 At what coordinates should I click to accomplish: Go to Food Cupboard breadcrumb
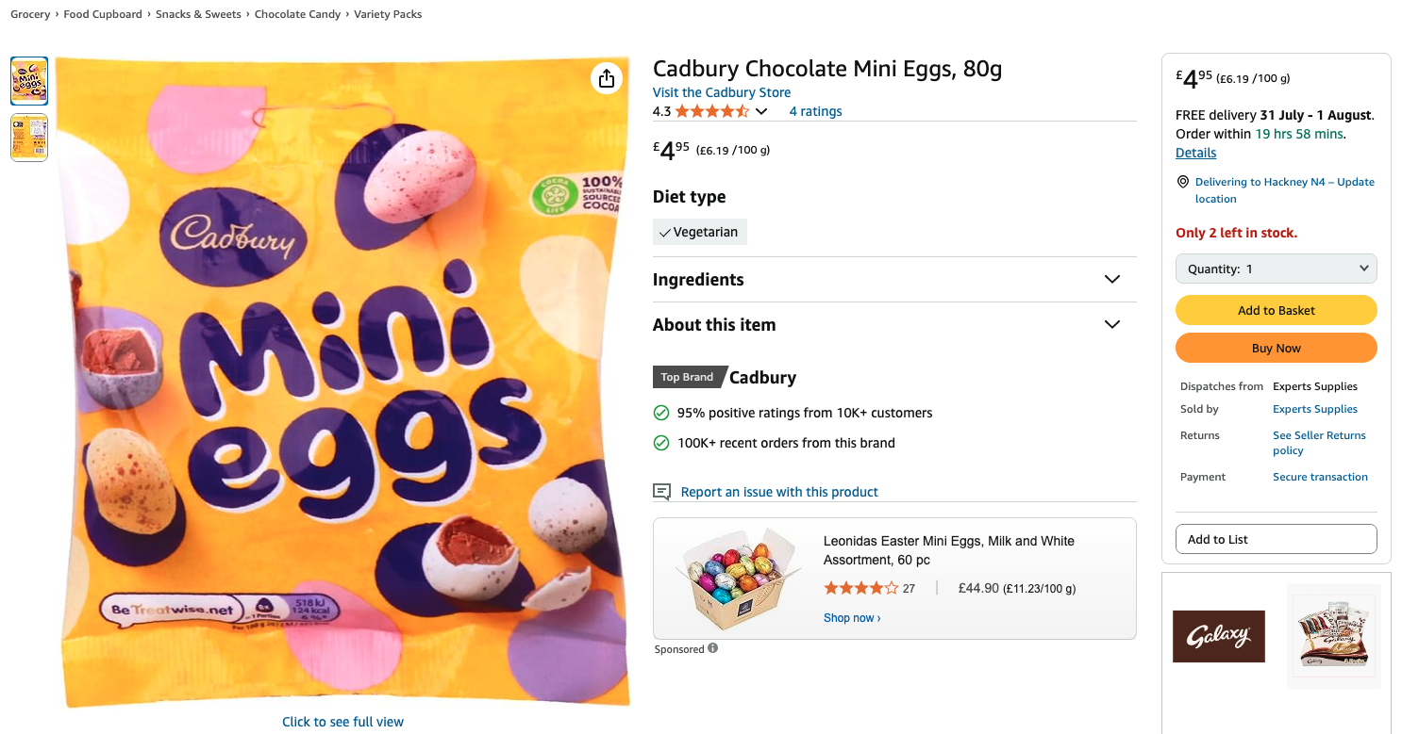(x=103, y=14)
